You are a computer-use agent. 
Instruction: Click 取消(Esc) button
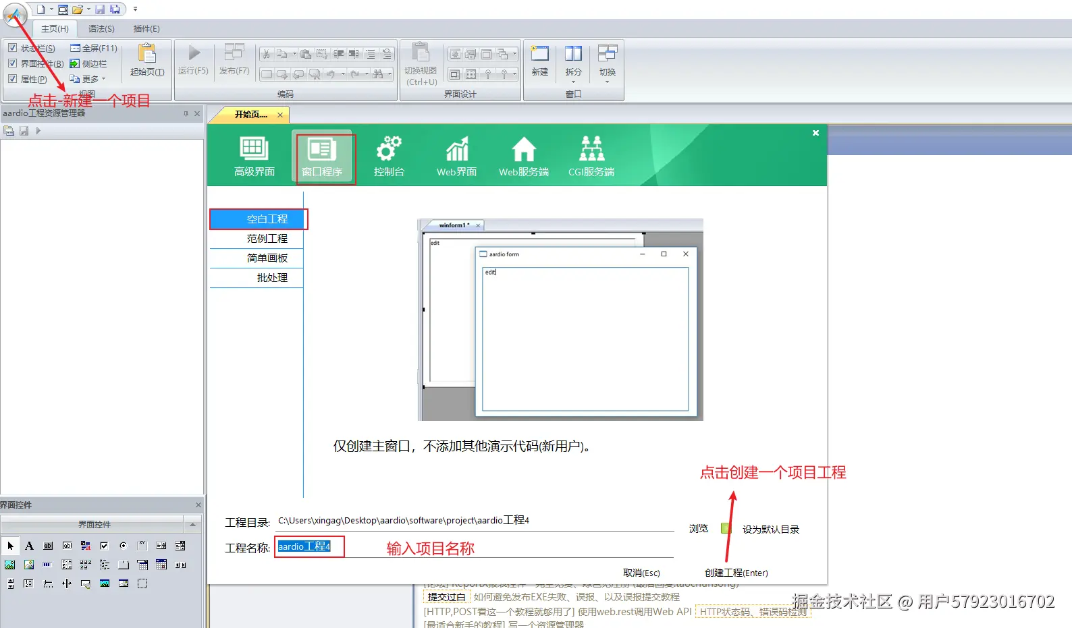[x=641, y=573]
